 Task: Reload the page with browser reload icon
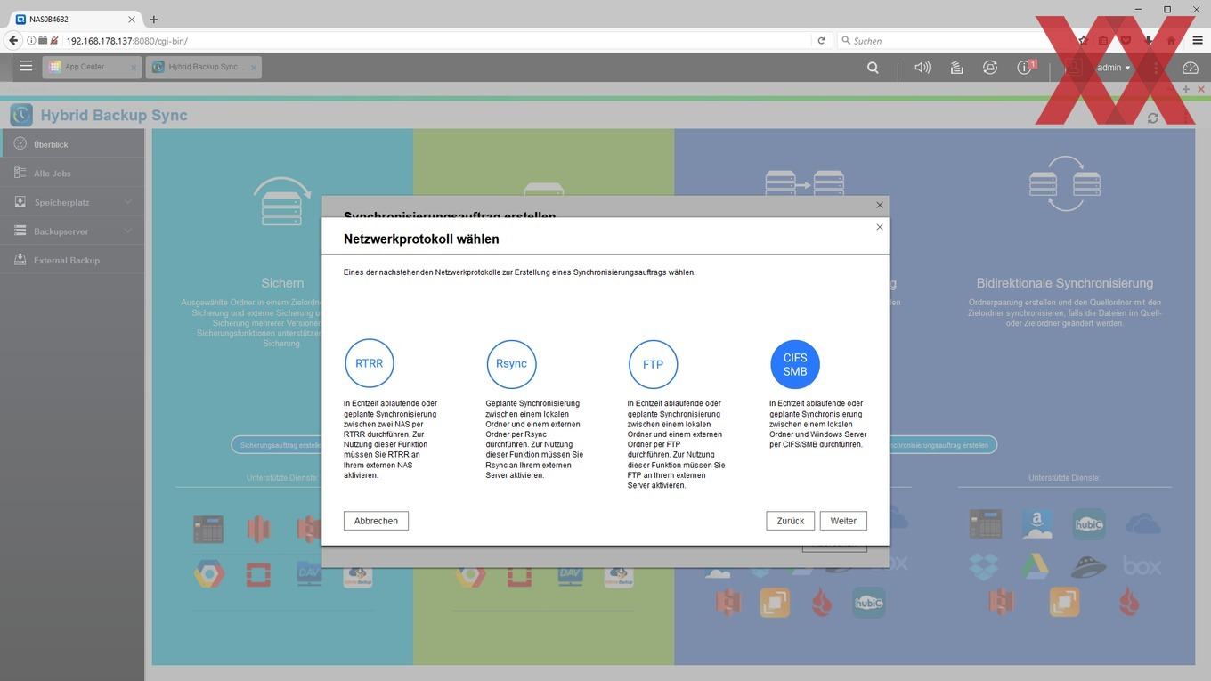pos(821,40)
